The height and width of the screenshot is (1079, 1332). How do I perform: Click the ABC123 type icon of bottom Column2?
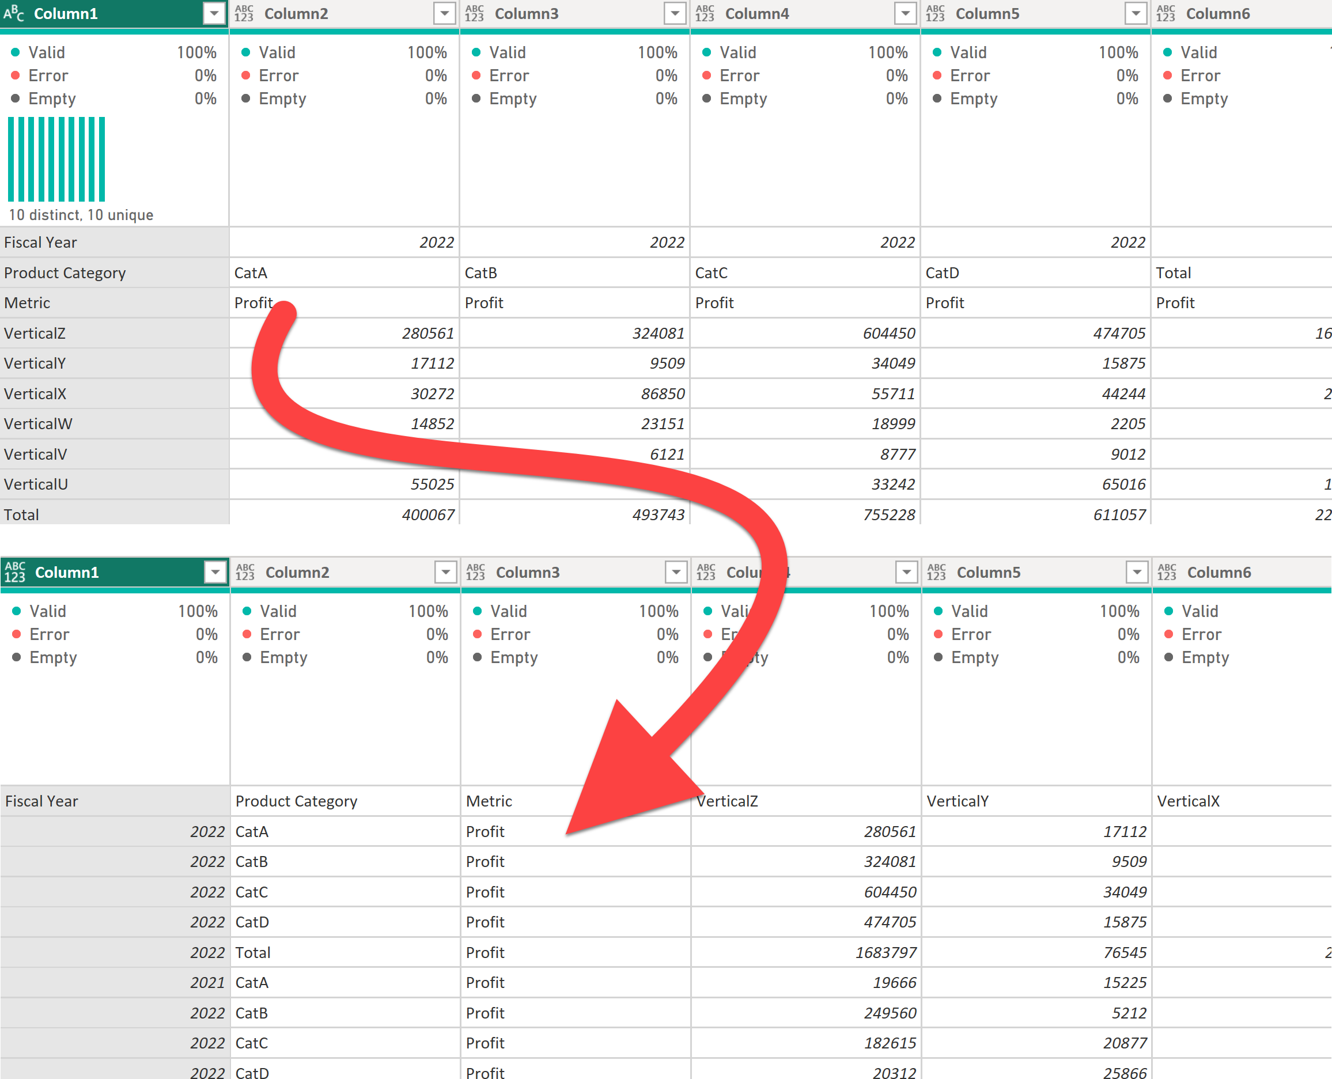tap(245, 572)
